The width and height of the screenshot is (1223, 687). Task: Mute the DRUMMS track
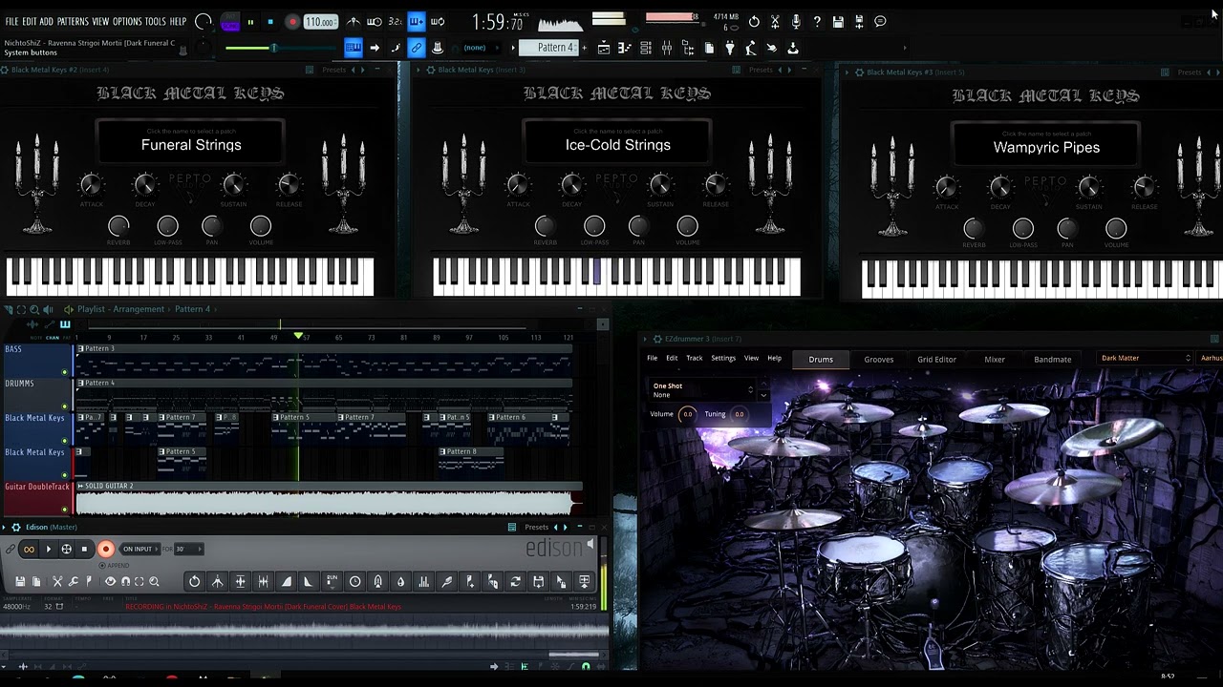coord(65,406)
